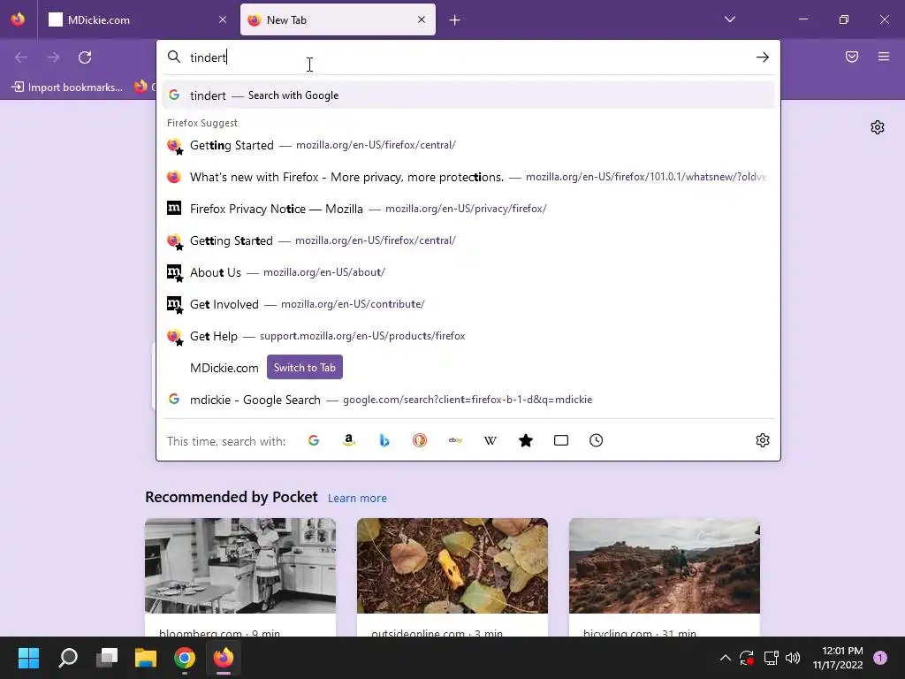Save to Pocket toolbar icon
905x679 pixels.
pos(852,57)
